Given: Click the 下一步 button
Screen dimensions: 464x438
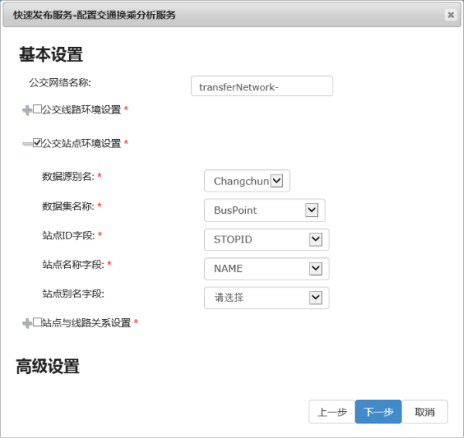Looking at the screenshot, I should click(378, 413).
